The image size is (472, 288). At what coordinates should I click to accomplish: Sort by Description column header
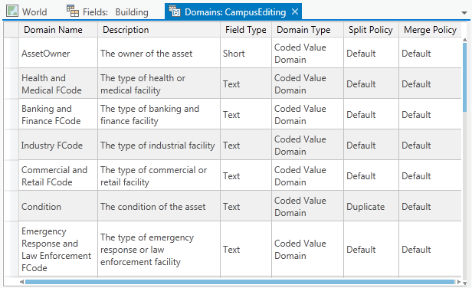pyautogui.click(x=159, y=30)
